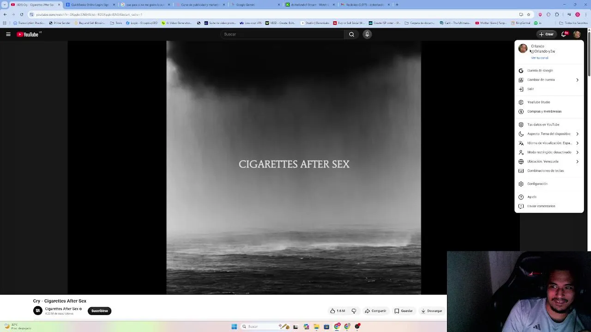Open the Windows Start menu
Viewport: 591px width, 332px height.
234,326
